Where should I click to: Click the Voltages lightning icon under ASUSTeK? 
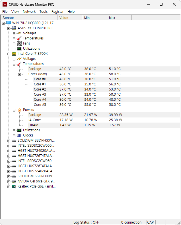click(x=19, y=33)
